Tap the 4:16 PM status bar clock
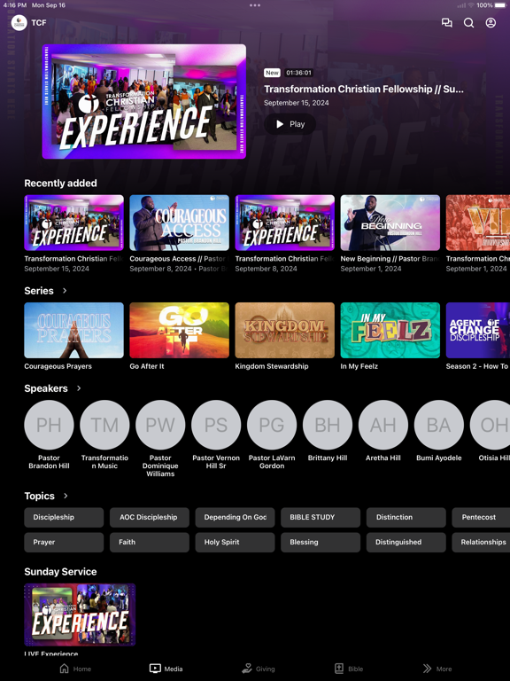The image size is (510, 681). pos(15,5)
